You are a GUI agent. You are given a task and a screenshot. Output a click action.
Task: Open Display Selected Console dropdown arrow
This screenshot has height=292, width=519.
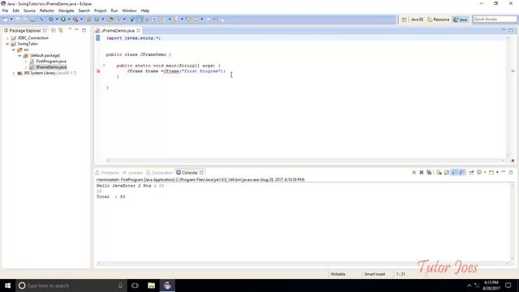click(485, 173)
